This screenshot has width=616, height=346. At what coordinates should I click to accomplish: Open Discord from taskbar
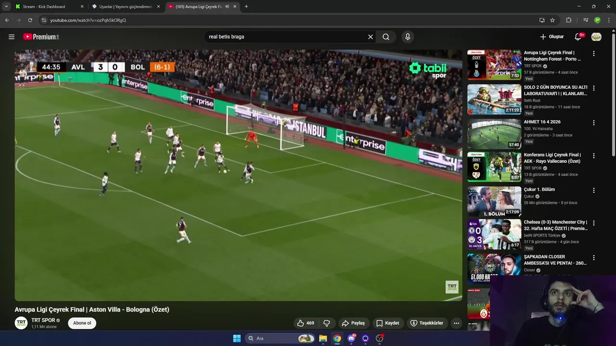[351, 338]
